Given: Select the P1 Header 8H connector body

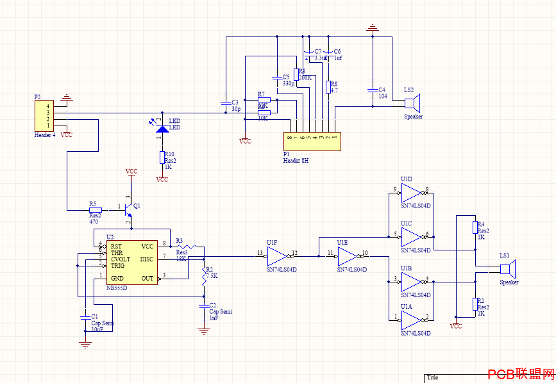Looking at the screenshot, I should [x=312, y=142].
